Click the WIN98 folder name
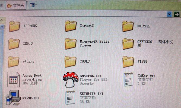181x108 pixels. [x=142, y=62]
